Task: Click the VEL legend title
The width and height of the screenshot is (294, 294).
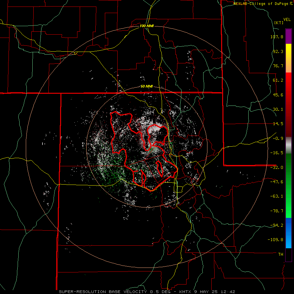Action: coord(287,20)
